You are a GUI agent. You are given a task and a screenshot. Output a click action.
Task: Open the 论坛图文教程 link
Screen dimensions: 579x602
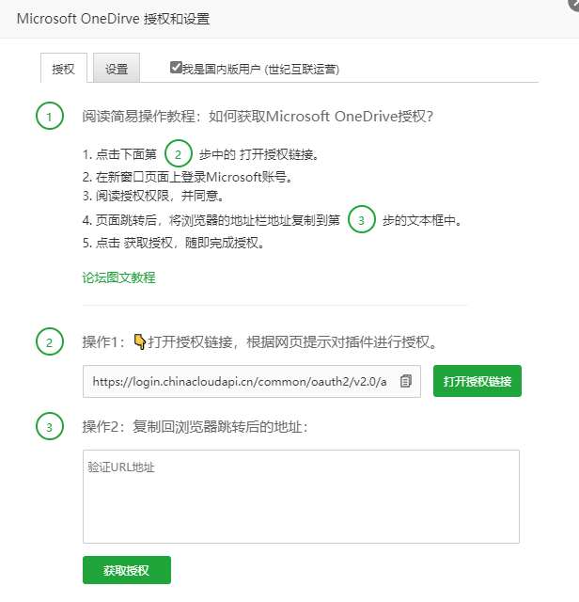coord(119,277)
